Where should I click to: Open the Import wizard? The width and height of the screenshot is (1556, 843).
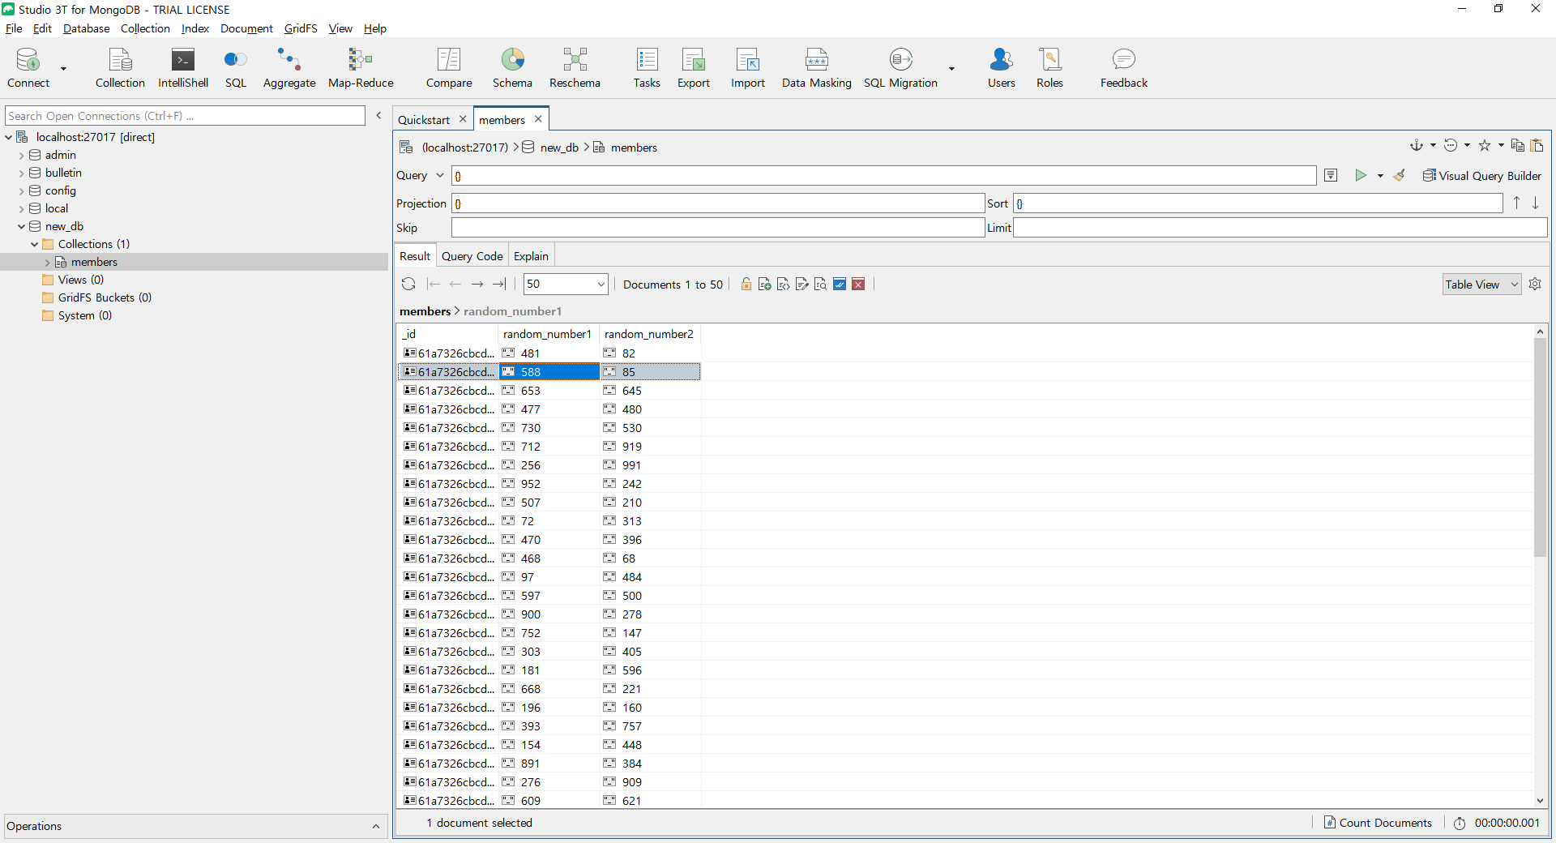coord(748,68)
